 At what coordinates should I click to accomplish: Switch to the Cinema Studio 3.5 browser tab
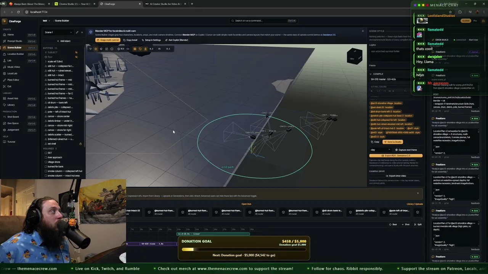(75, 4)
